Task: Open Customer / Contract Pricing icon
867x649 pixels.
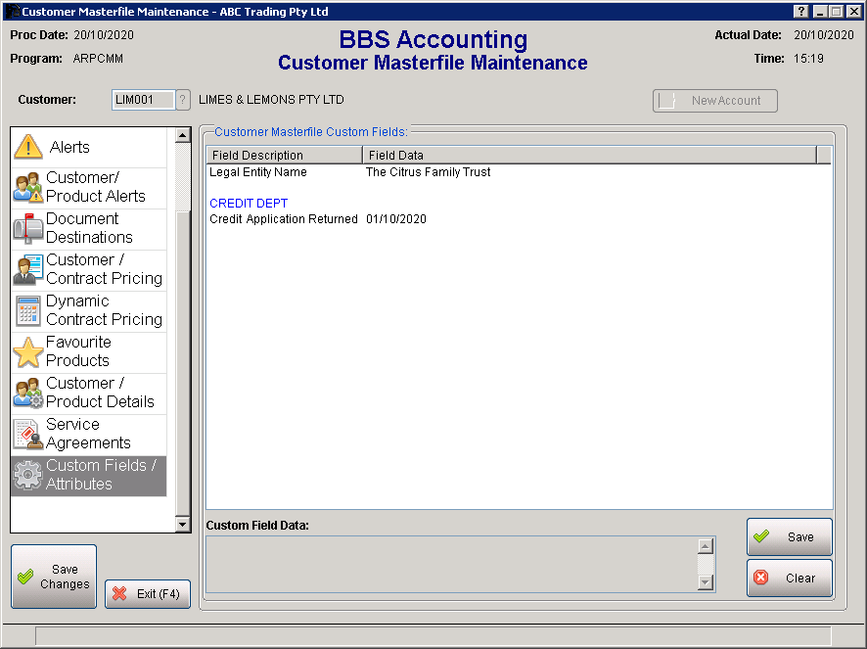Action: click(28, 269)
